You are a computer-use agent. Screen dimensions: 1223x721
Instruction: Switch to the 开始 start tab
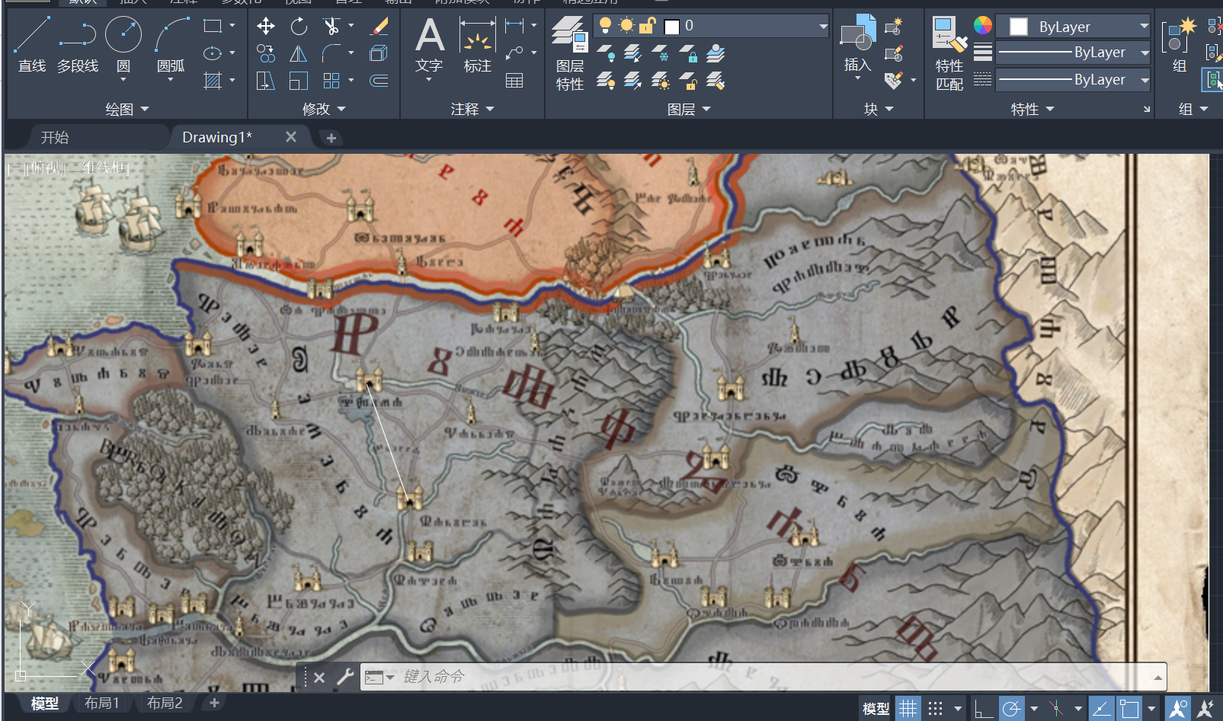tap(55, 137)
